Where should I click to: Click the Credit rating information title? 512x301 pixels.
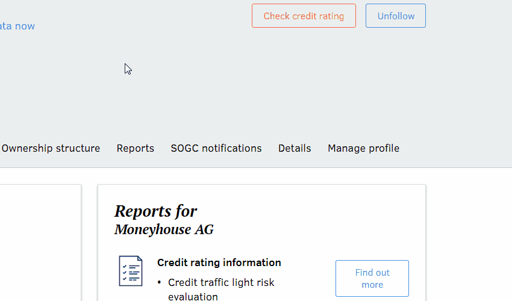coord(219,262)
